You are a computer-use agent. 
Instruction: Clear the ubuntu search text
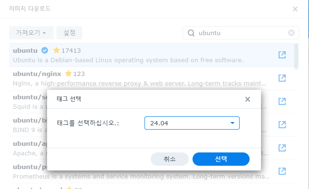(291, 33)
